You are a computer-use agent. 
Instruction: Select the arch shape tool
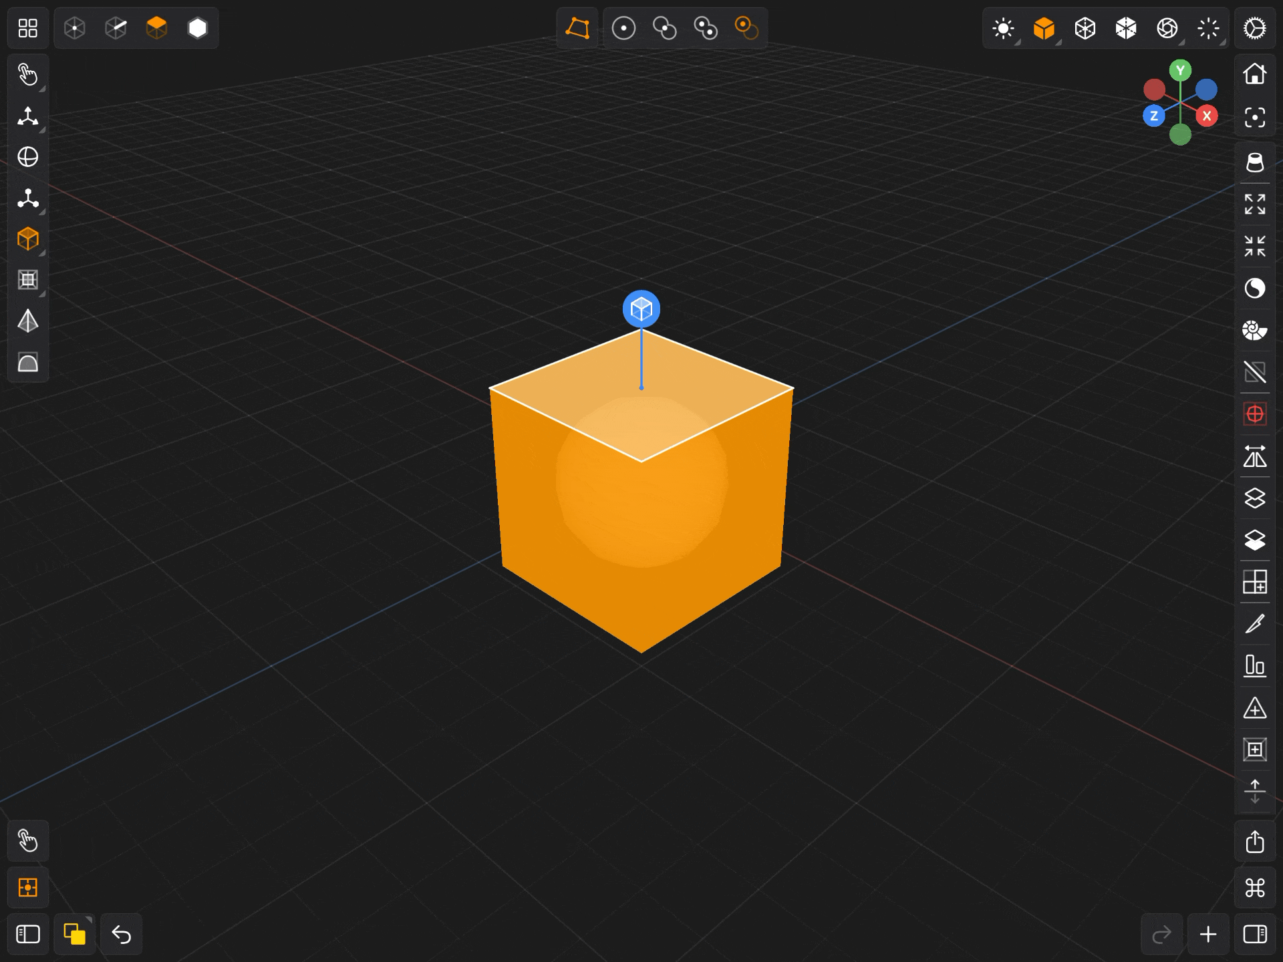[x=27, y=363]
